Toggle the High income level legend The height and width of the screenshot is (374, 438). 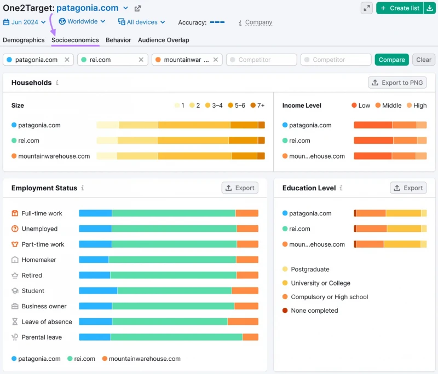417,106
